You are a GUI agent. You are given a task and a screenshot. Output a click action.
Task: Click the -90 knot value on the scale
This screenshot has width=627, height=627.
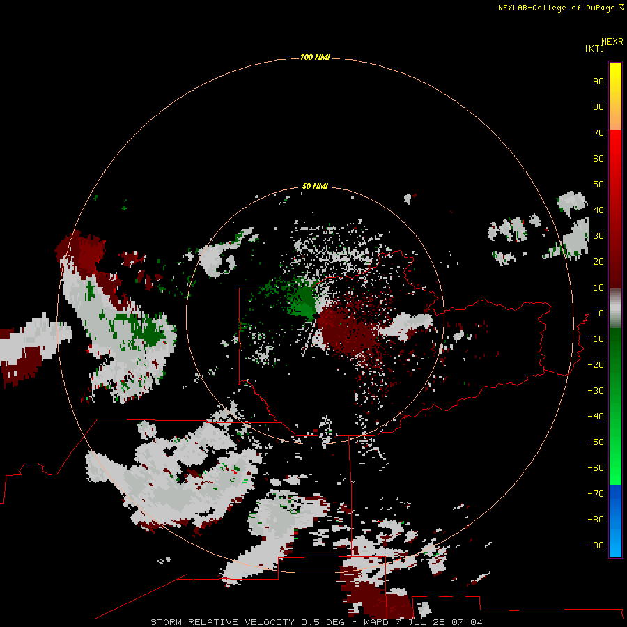[x=596, y=545]
